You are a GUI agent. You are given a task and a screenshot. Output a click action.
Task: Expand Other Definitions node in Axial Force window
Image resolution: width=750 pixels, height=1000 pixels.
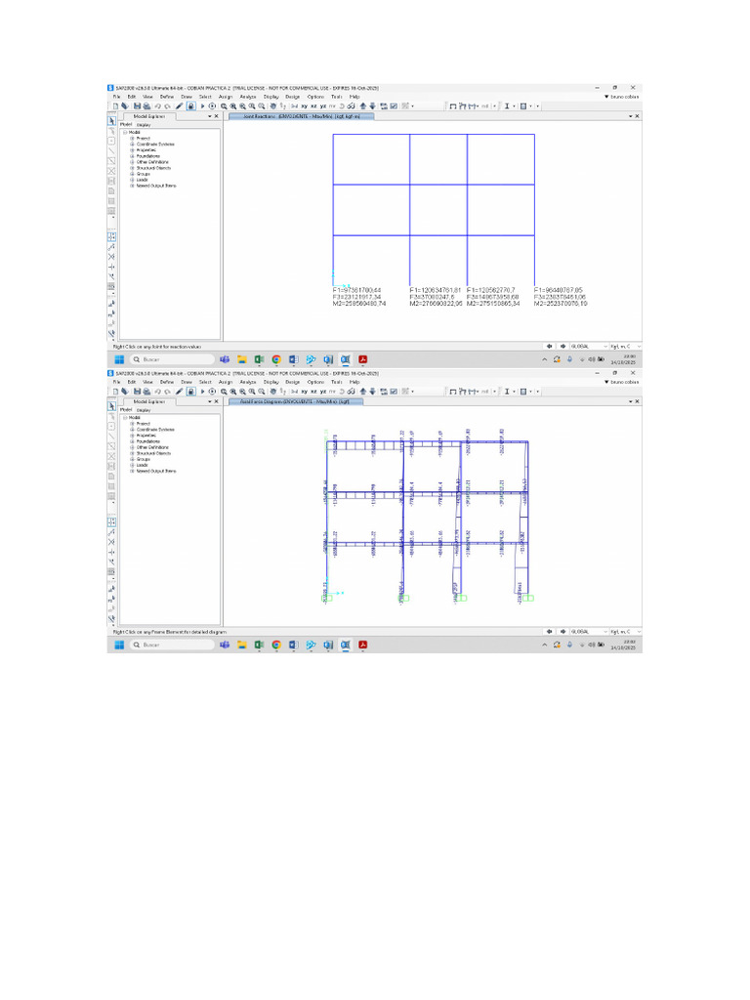[132, 447]
